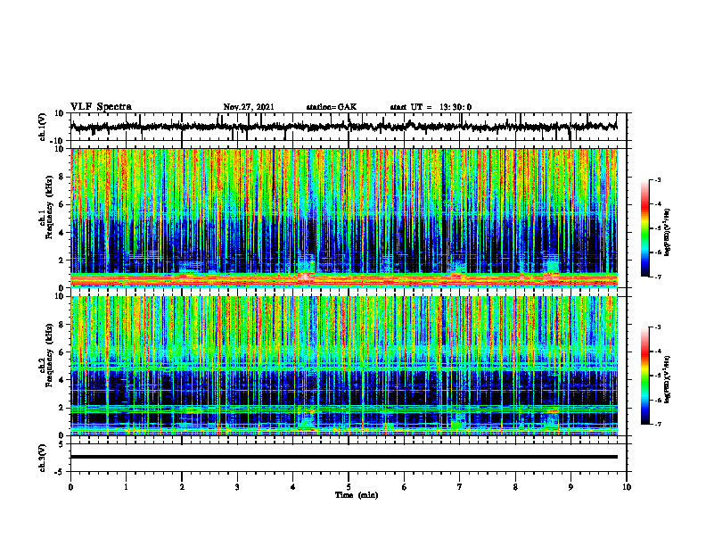Click the ch.1 color scale bar
The height and width of the screenshot is (546, 706).
click(645, 228)
